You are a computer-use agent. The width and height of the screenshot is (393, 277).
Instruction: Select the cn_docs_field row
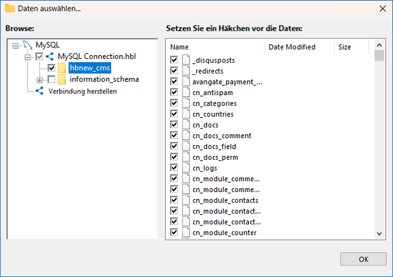pos(214,146)
